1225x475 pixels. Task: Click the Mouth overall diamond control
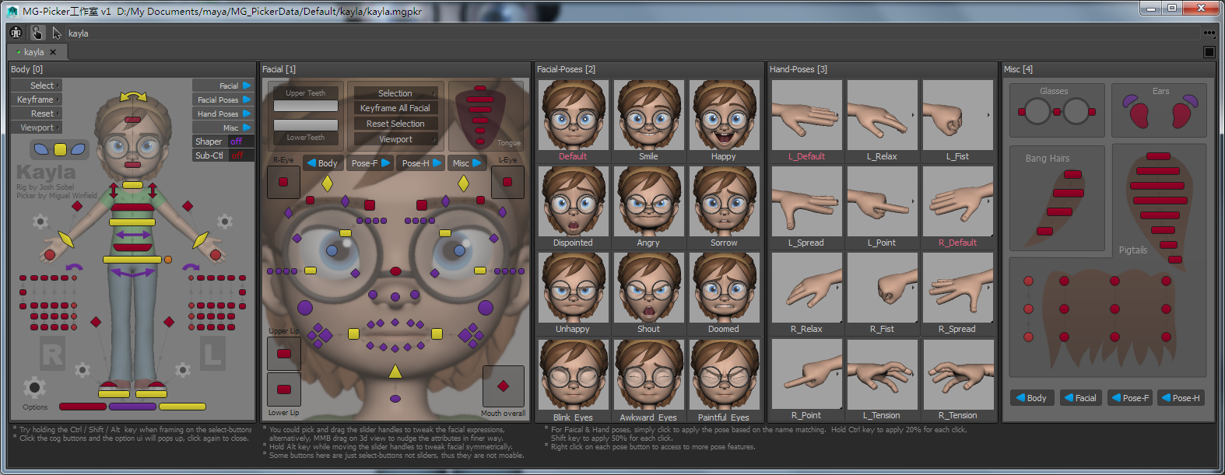point(503,386)
